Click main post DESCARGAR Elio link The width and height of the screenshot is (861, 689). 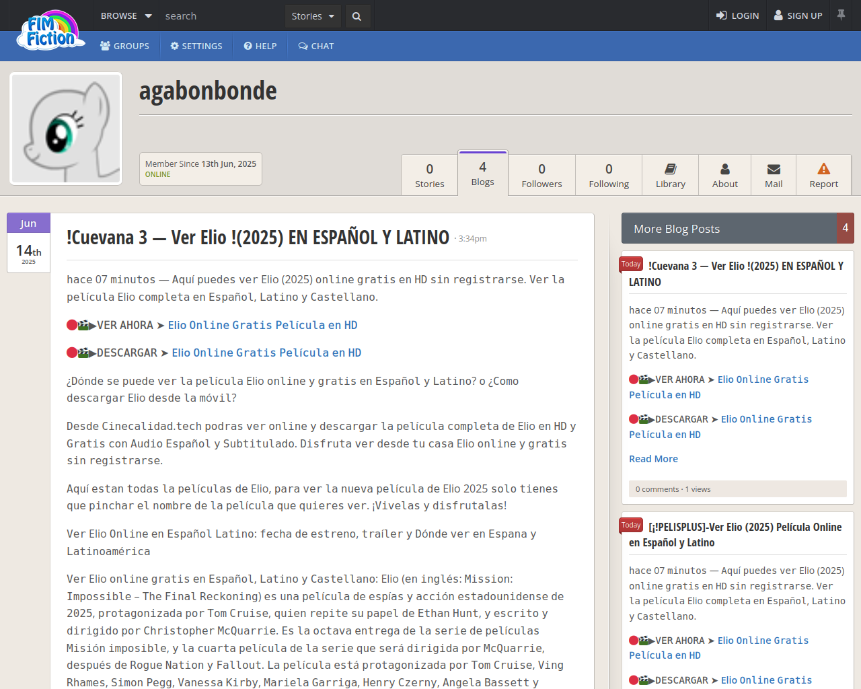tap(266, 353)
